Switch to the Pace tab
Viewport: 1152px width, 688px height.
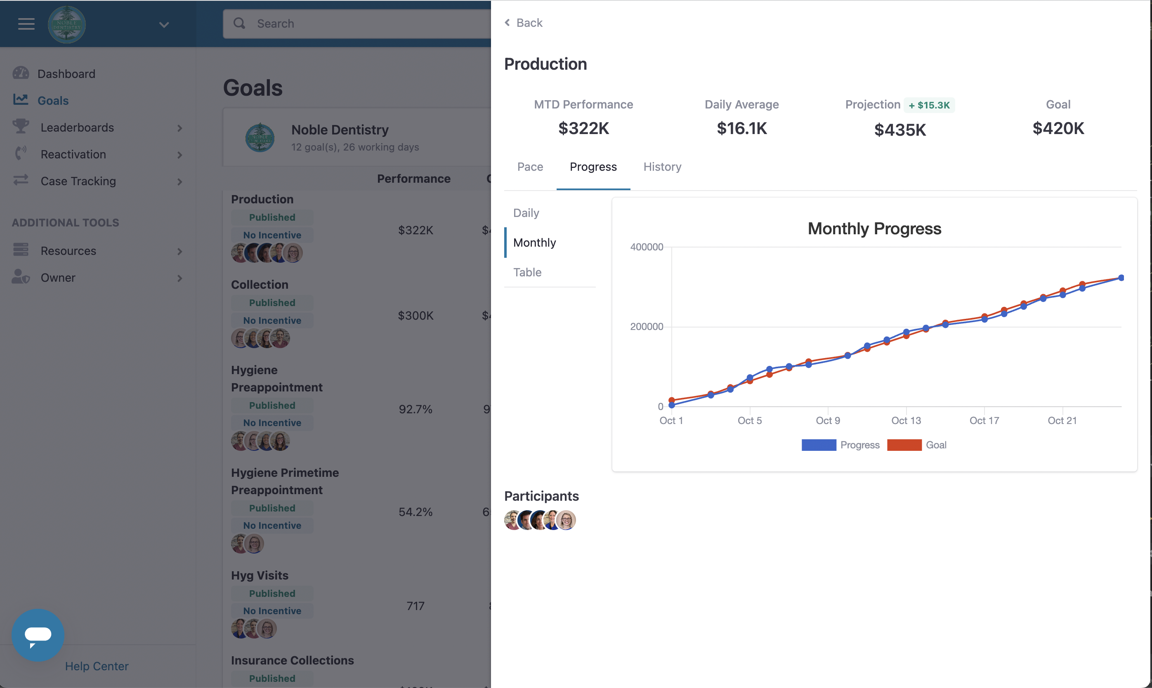[530, 167]
